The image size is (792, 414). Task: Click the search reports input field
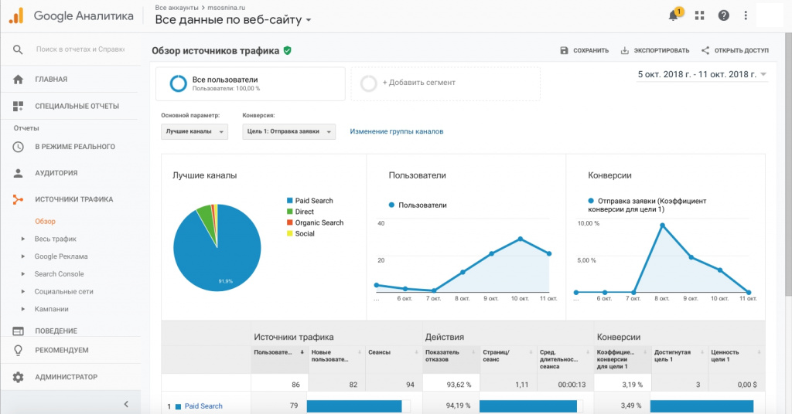80,49
